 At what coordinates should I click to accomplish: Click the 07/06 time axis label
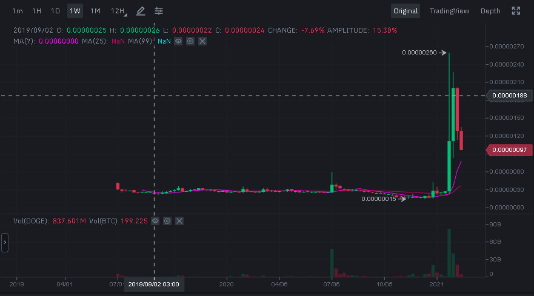[332, 284]
